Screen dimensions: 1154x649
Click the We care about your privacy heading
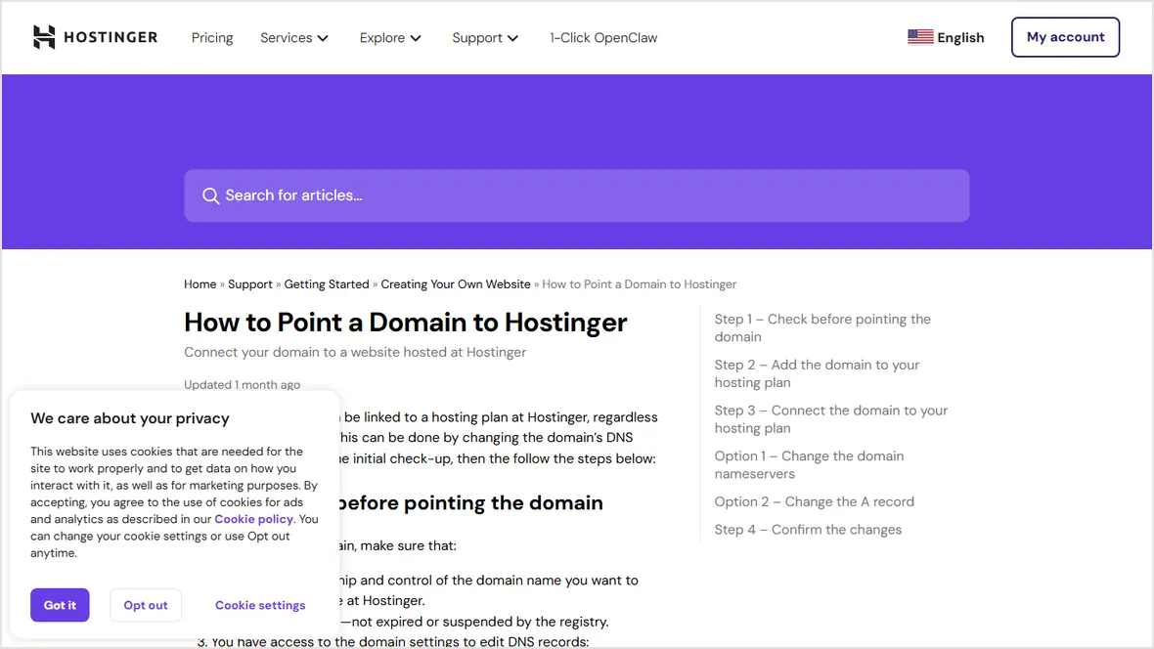(129, 418)
